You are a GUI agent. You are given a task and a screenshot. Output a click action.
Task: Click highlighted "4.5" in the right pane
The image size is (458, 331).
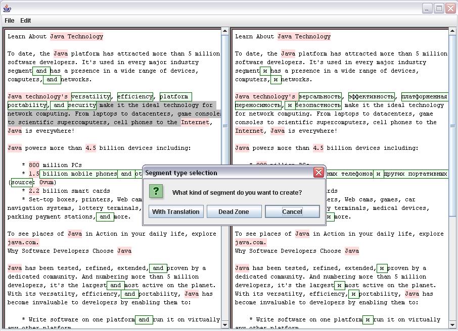coord(318,148)
